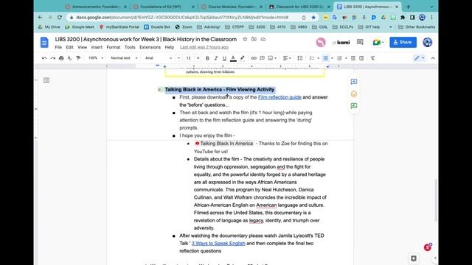Open 3 Ways to Speak English link

point(218,244)
